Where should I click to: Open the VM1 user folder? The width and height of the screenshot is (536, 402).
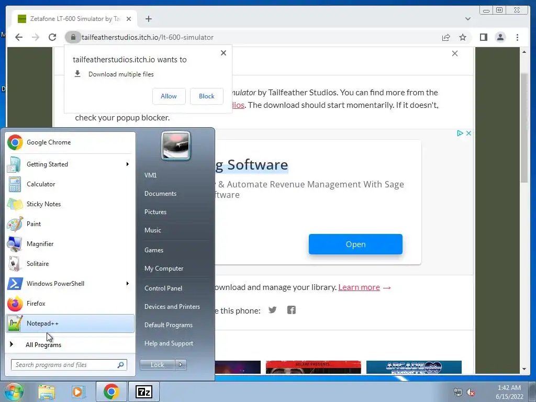[150, 175]
